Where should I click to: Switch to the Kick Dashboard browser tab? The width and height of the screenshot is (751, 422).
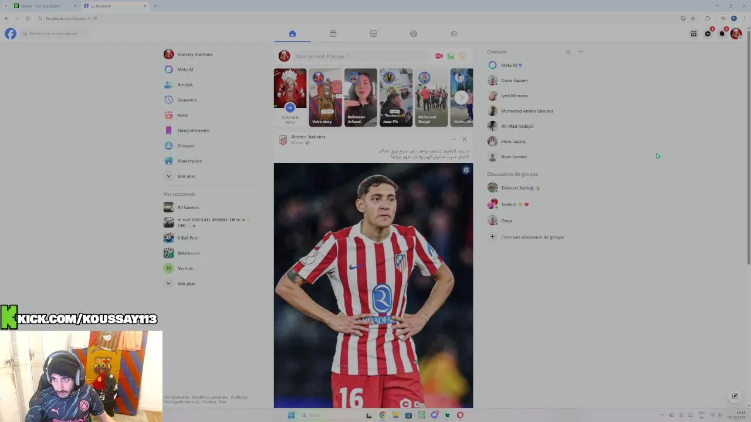click(46, 6)
